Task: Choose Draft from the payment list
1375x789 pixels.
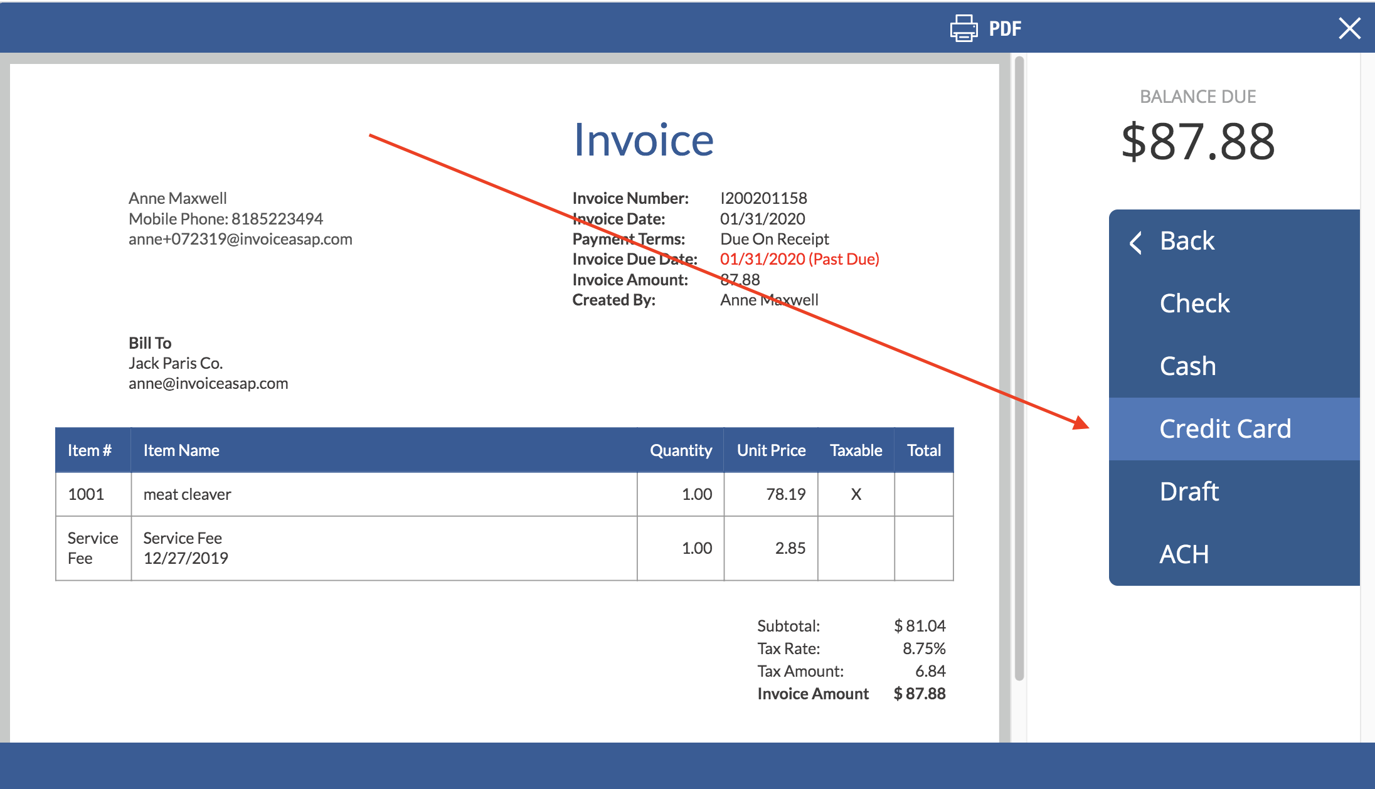Action: 1189,491
